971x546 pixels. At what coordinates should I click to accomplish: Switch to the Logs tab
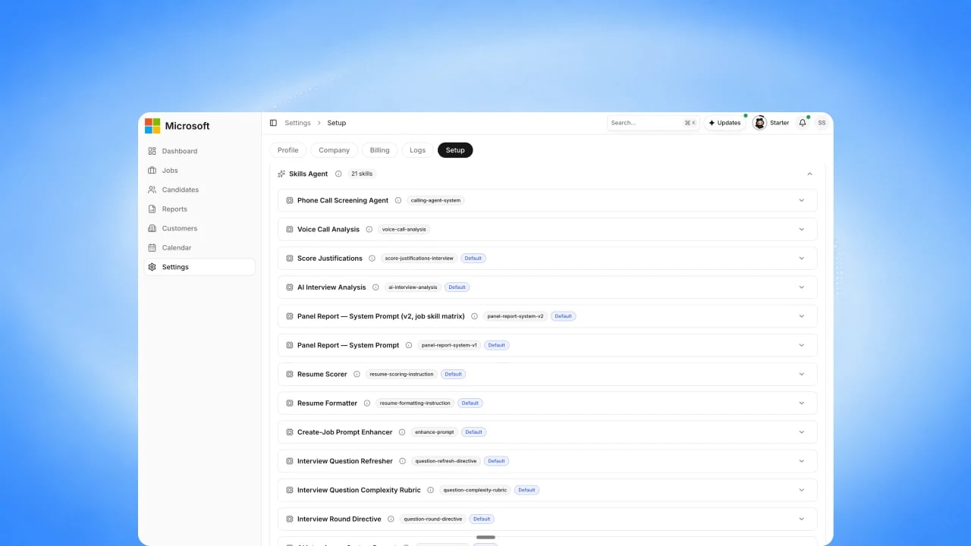pos(418,150)
